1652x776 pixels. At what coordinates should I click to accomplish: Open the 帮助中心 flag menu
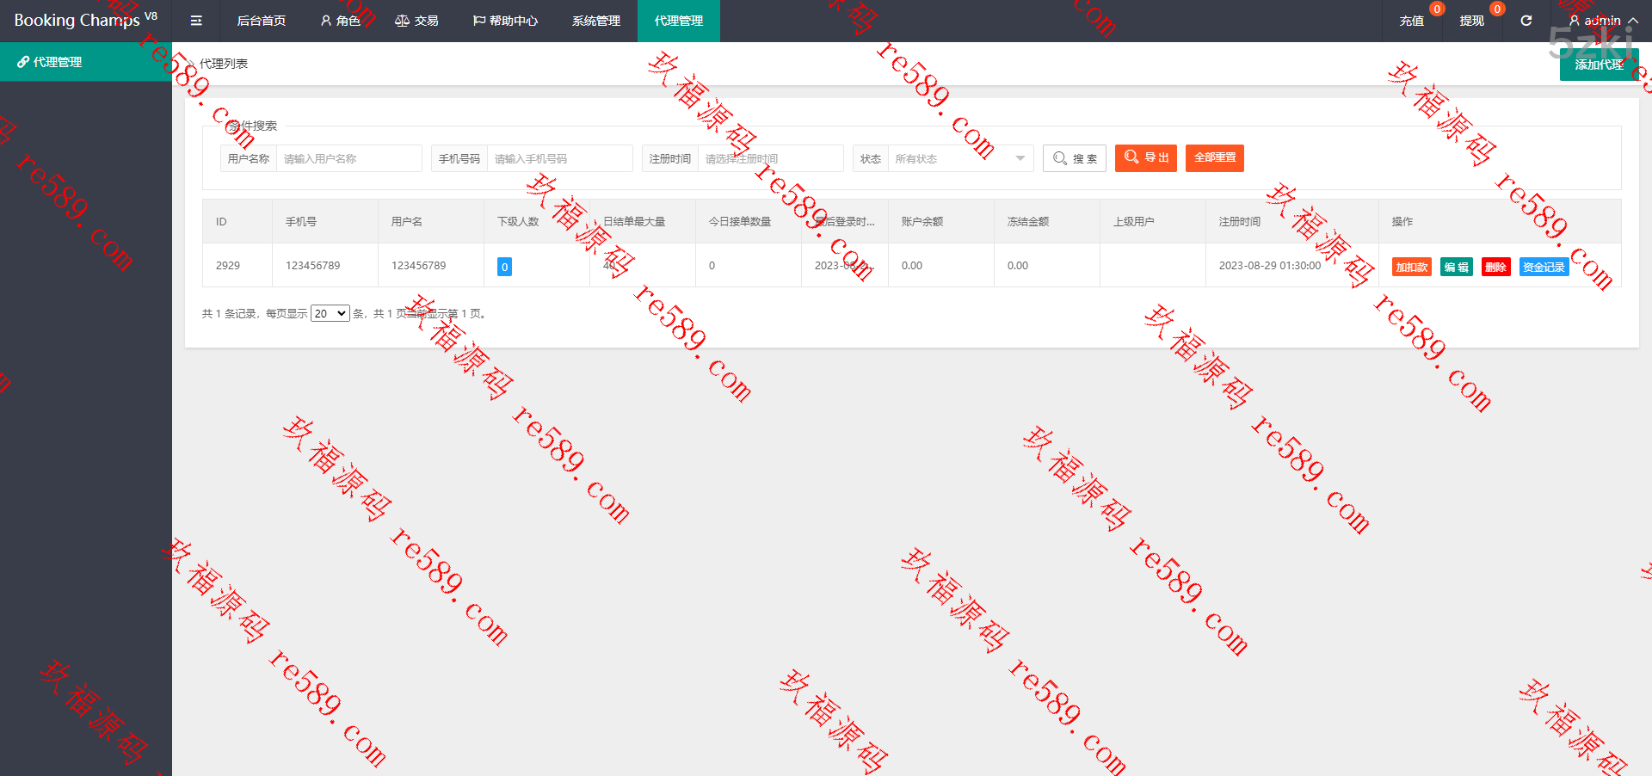point(505,21)
